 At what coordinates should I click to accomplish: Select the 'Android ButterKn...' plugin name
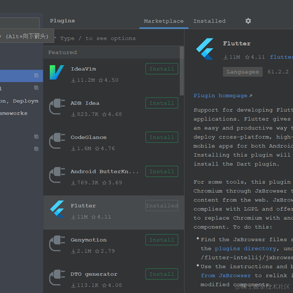[104, 172]
